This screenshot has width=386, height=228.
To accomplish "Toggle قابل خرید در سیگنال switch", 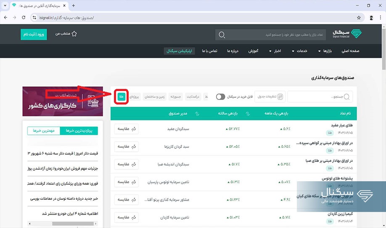I will [x=221, y=97].
